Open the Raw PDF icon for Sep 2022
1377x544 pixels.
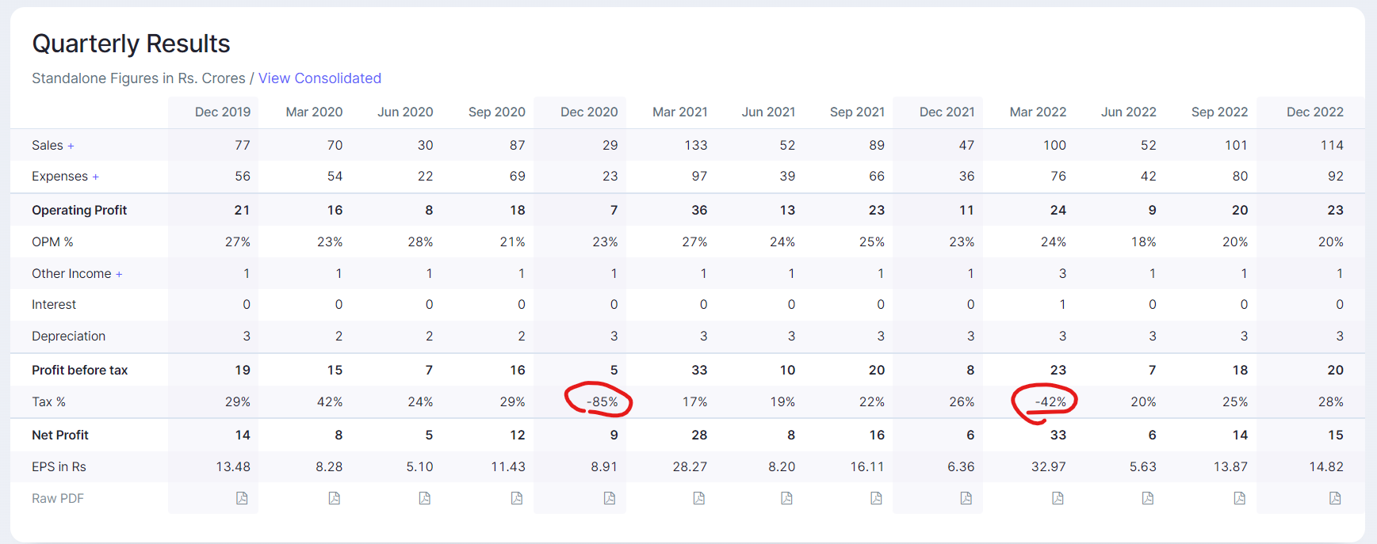click(x=1239, y=498)
